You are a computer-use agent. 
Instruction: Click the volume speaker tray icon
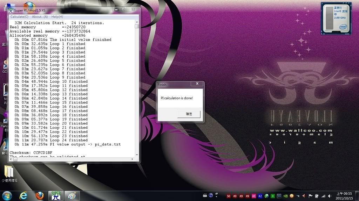330,196
